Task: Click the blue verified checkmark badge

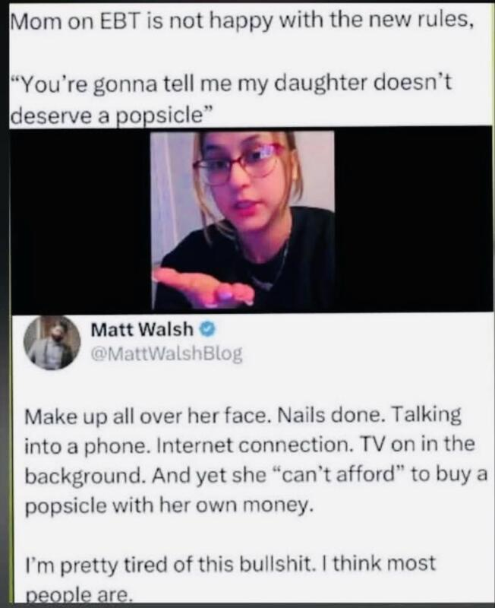Action: (207, 330)
